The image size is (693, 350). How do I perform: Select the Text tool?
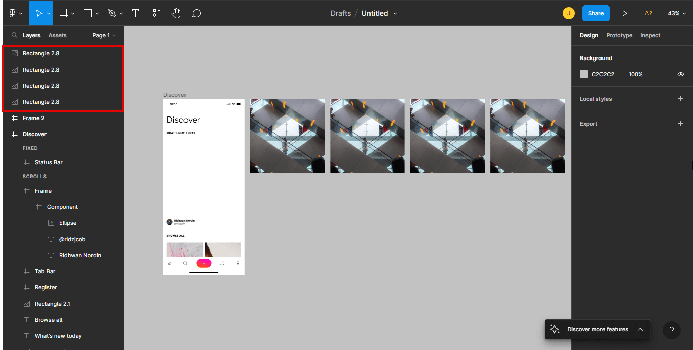tap(135, 13)
